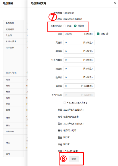Click the 通関料 non-taxable amount field
Screen dimensions: 118x166
click(x=79, y=86)
